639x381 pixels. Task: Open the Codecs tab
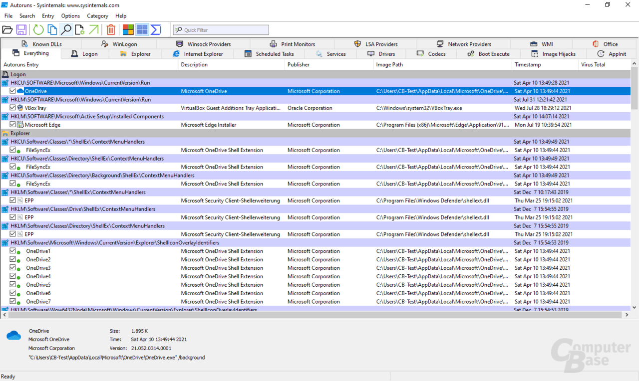[431, 54]
